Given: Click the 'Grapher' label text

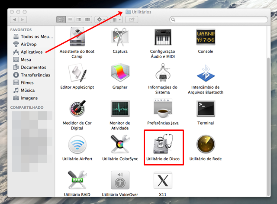Looking at the screenshot, I should pyautogui.click(x=120, y=87).
